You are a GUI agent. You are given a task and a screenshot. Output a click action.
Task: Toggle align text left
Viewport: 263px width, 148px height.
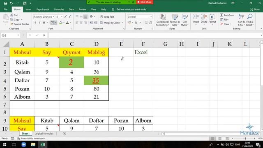click(77, 23)
